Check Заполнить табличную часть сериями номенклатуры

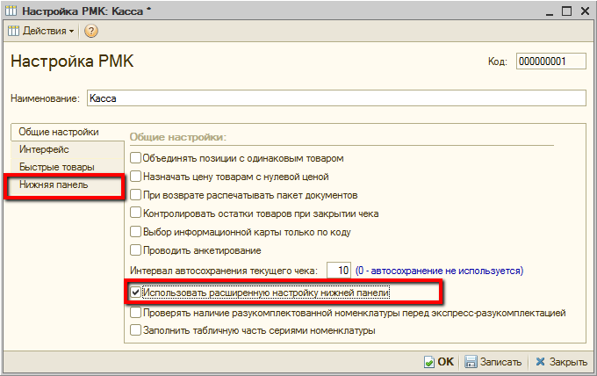pyautogui.click(x=135, y=331)
